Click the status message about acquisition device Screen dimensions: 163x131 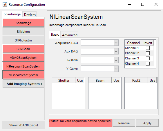click(x=80, y=123)
